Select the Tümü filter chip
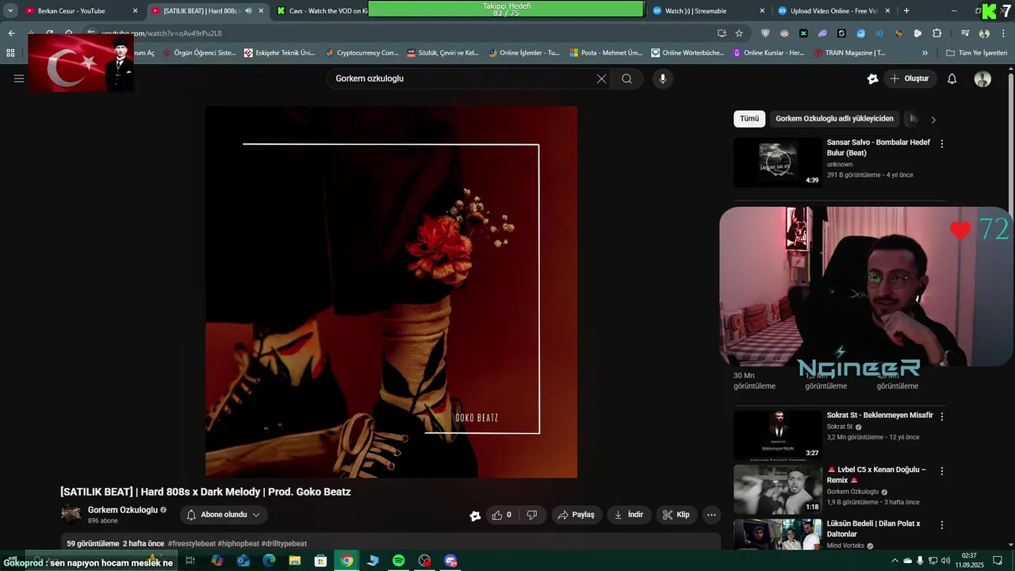This screenshot has height=571, width=1015. point(749,119)
